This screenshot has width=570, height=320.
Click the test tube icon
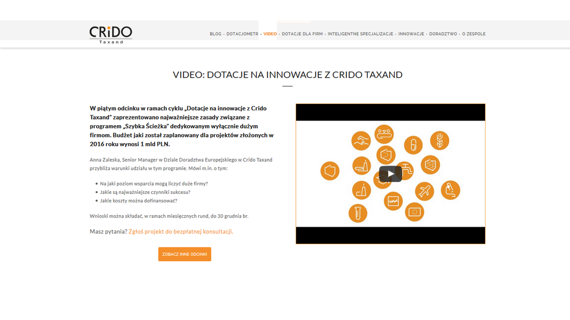(x=358, y=213)
